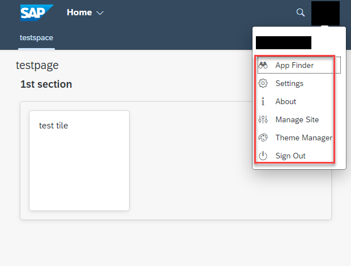The image size is (351, 266).
Task: Select Manage Site menu entry
Action: point(299,119)
